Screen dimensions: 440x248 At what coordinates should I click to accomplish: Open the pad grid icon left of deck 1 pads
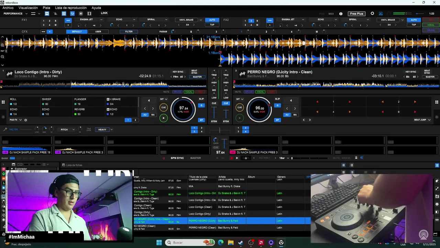[3, 102]
